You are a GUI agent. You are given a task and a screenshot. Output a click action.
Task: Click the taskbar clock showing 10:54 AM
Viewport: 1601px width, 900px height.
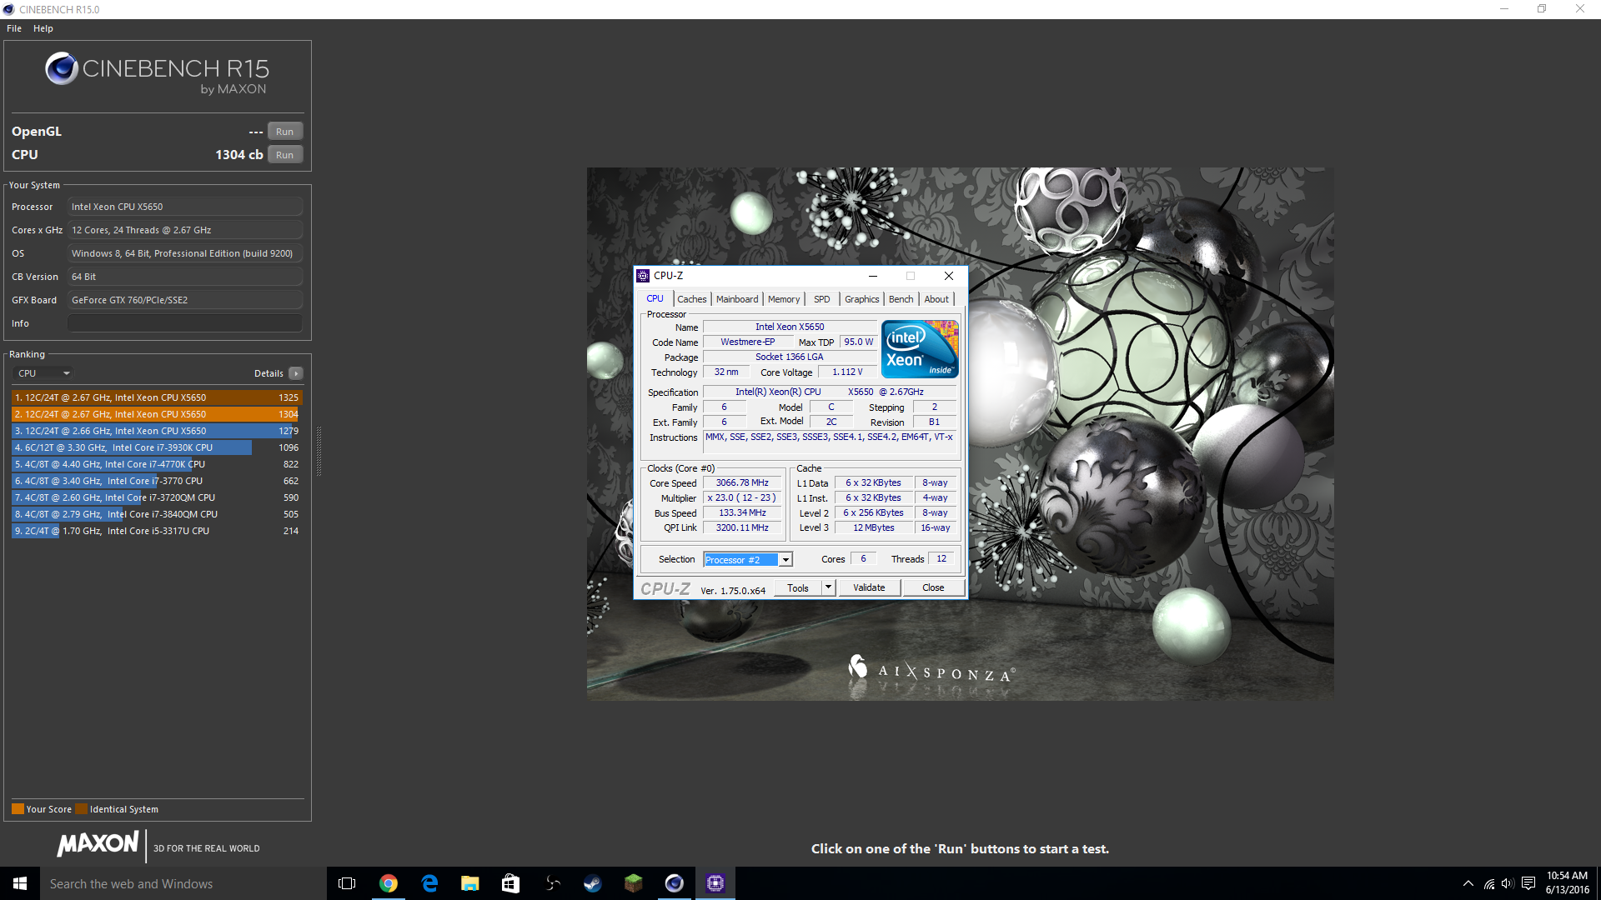coord(1567,883)
